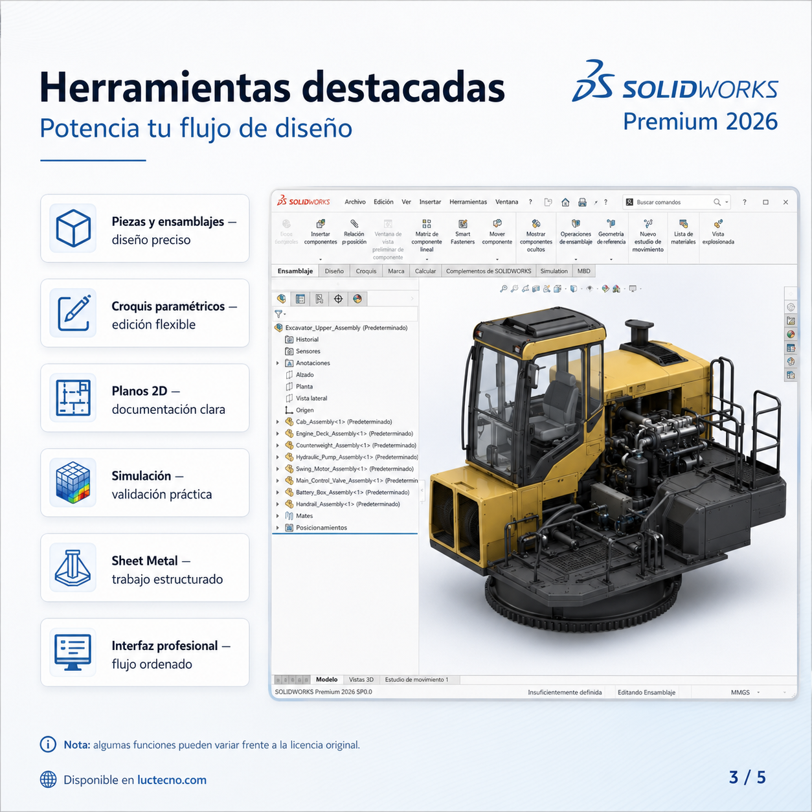Open Archivo menu
The image size is (812, 812).
[x=355, y=202]
